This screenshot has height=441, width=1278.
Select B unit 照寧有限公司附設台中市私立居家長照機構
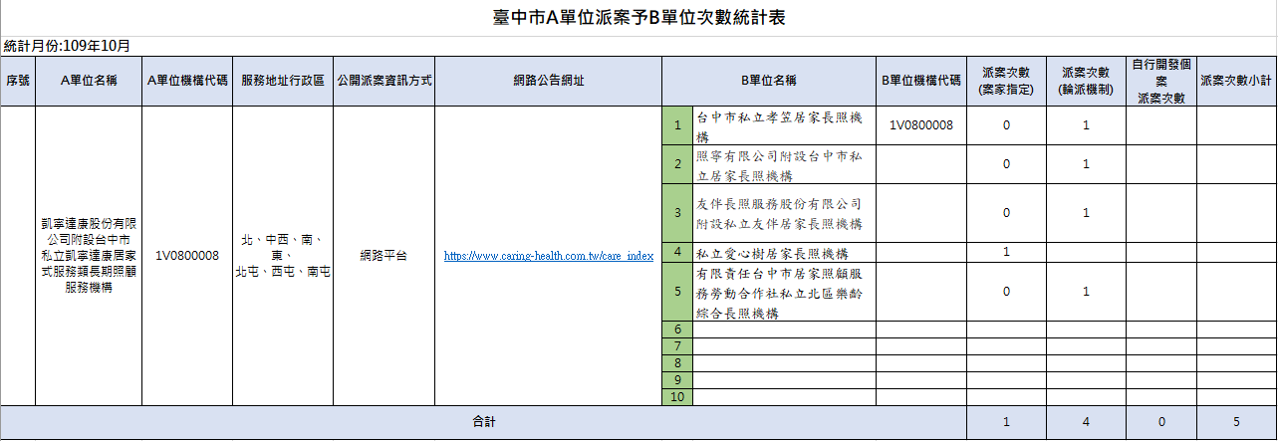784,164
